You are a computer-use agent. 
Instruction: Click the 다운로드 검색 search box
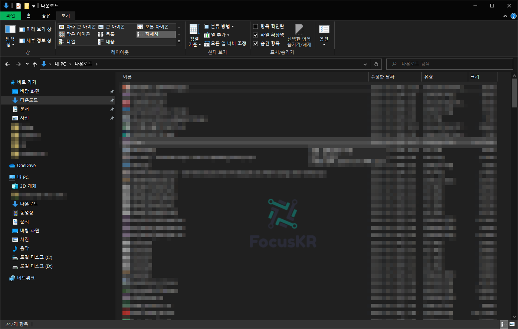(x=450, y=64)
